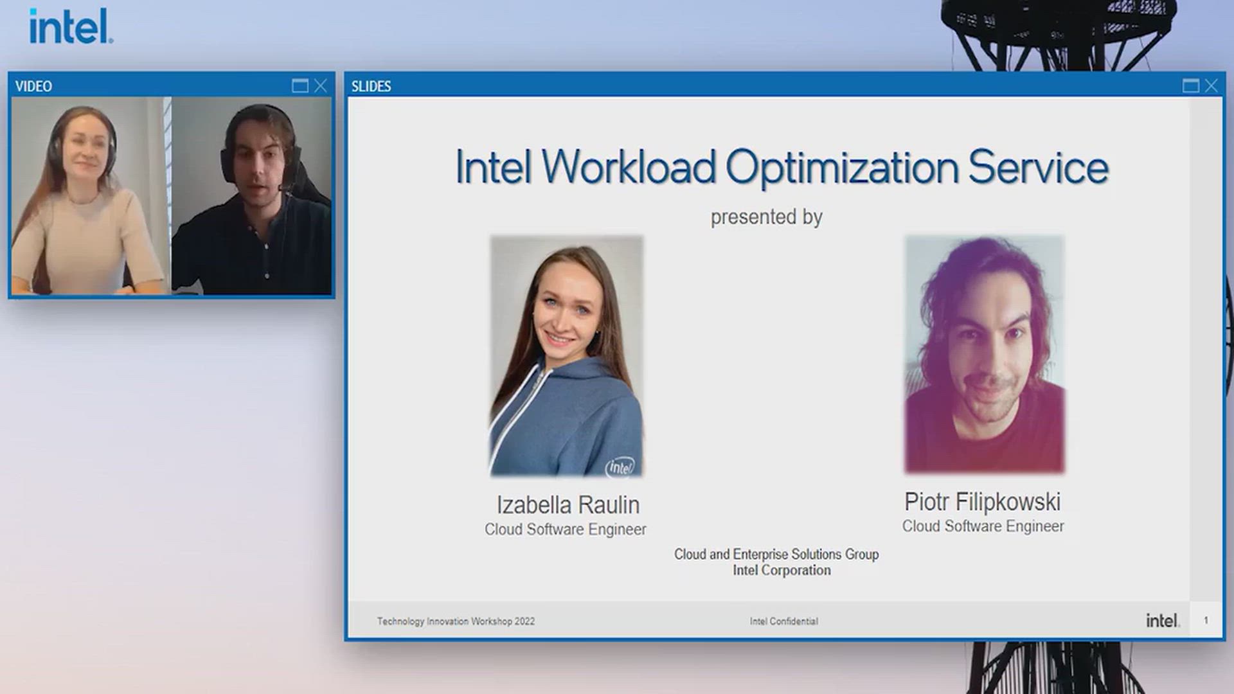Maximize the VIDEO panel

click(x=300, y=85)
